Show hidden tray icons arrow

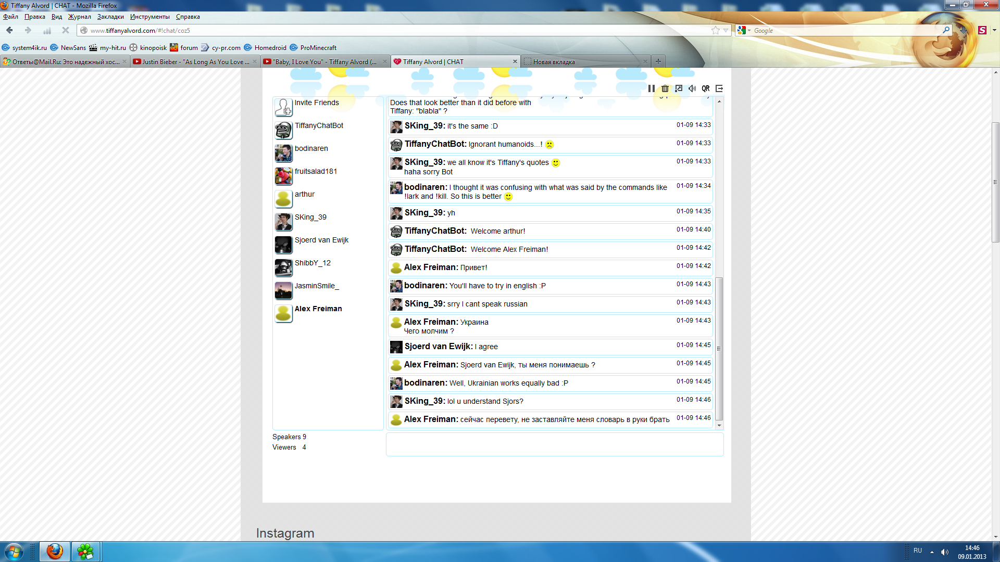coord(932,552)
